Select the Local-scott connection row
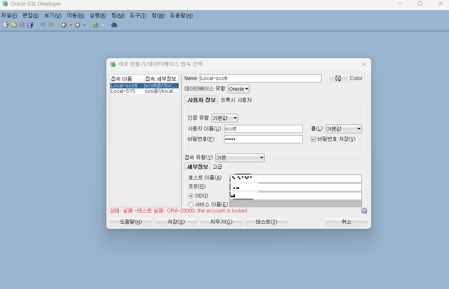 [x=144, y=86]
